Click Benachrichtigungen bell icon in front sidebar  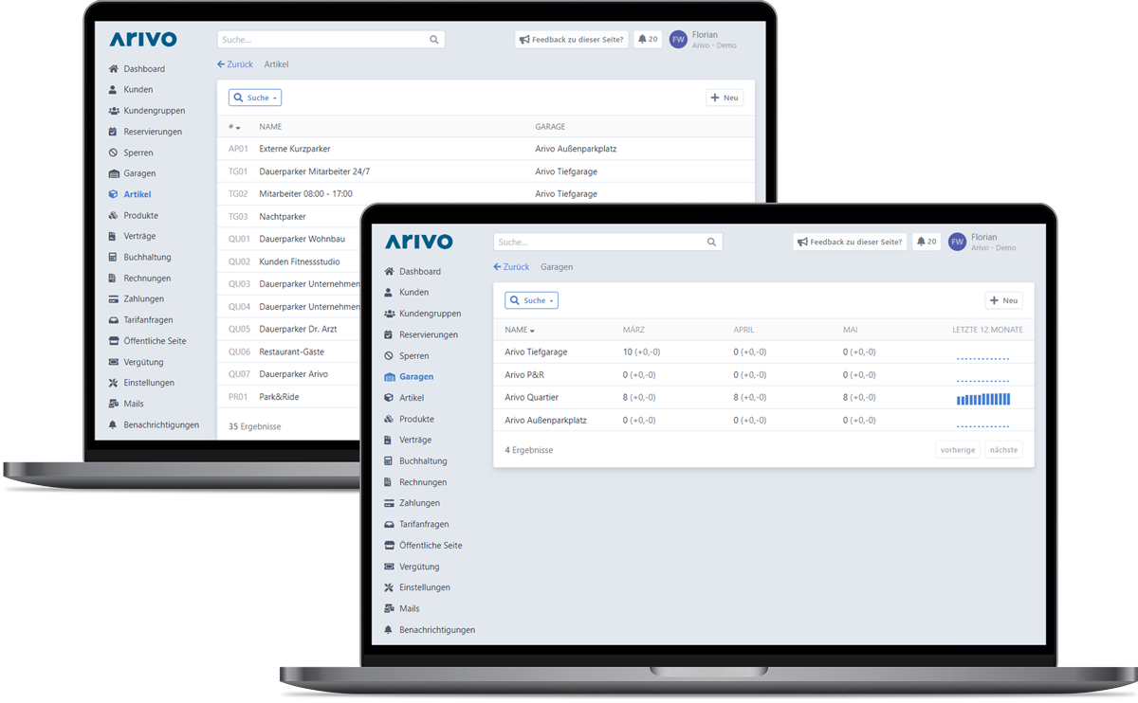click(x=389, y=630)
